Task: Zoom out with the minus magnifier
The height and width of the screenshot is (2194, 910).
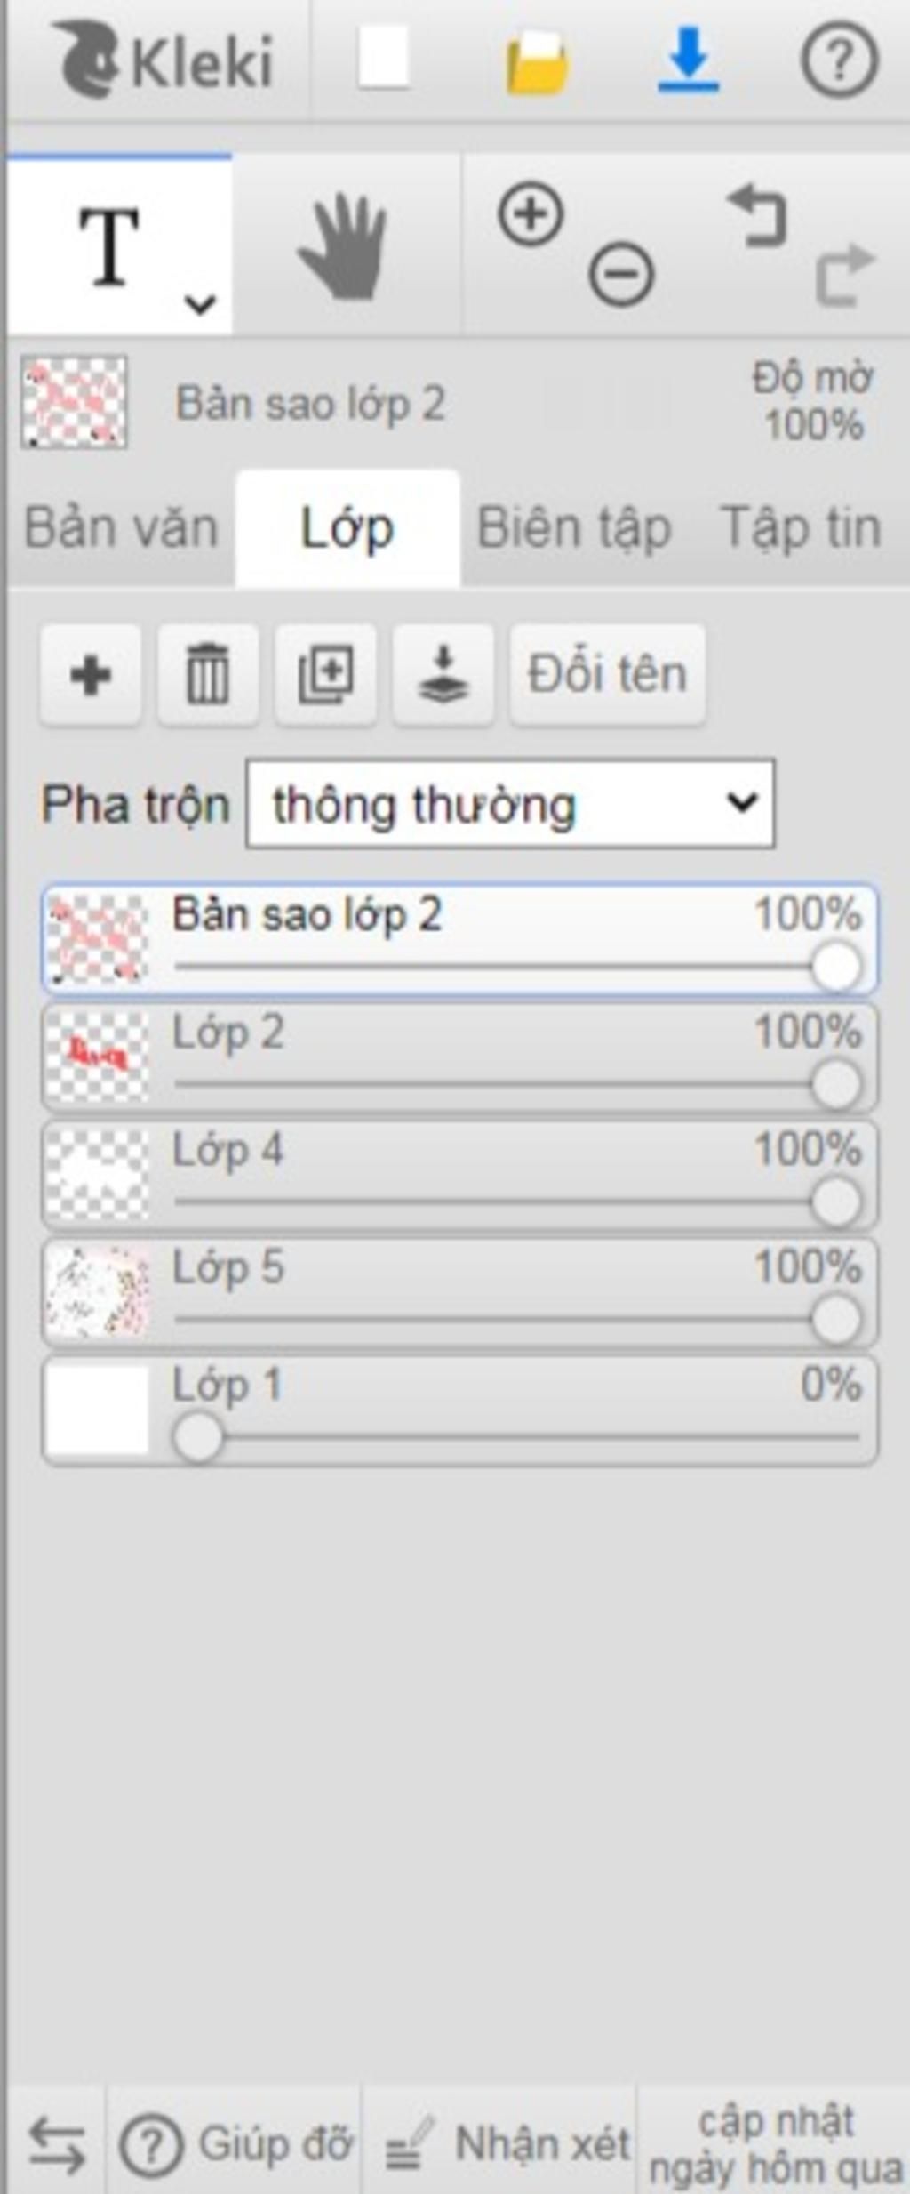Action: point(621,273)
